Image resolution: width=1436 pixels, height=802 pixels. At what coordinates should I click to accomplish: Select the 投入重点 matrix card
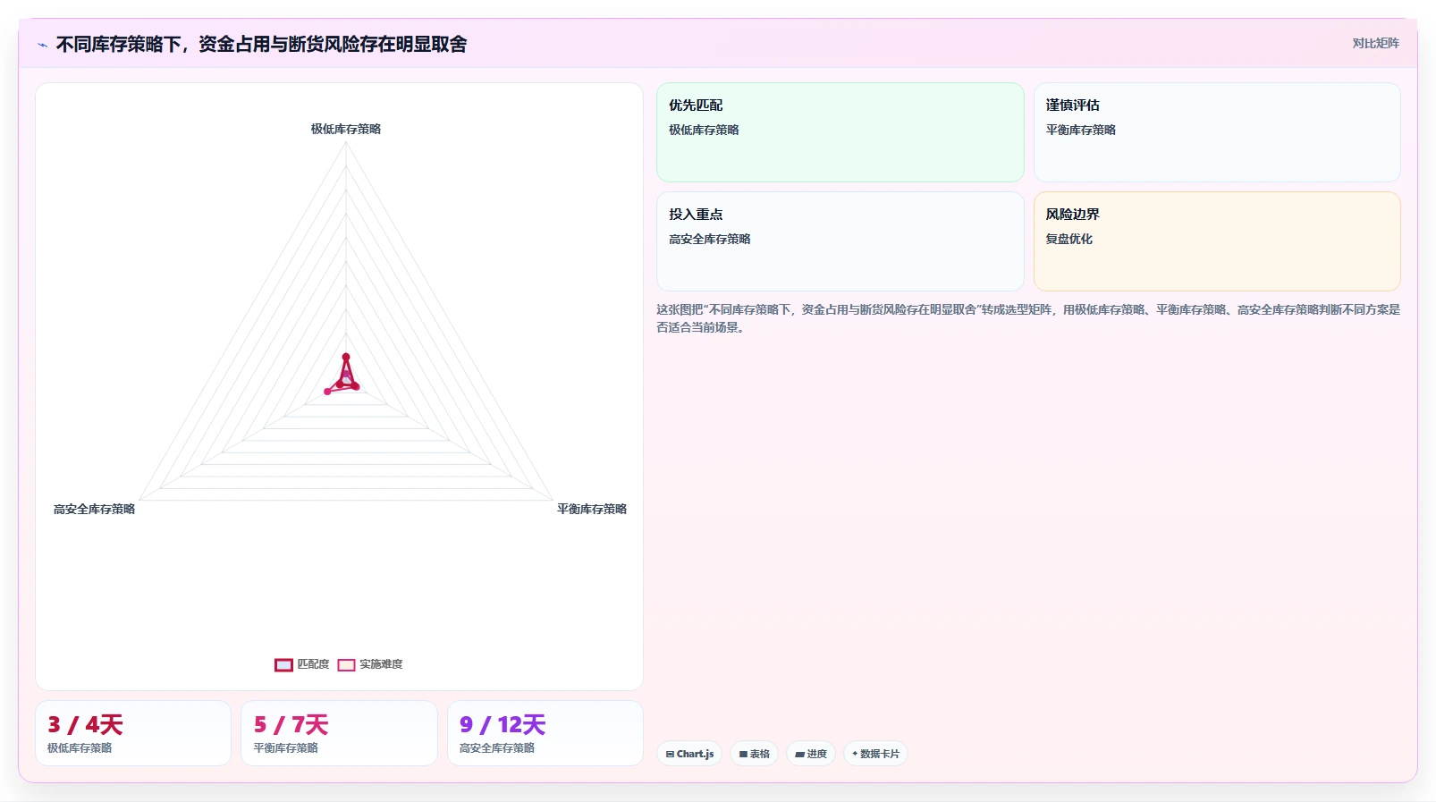click(840, 241)
